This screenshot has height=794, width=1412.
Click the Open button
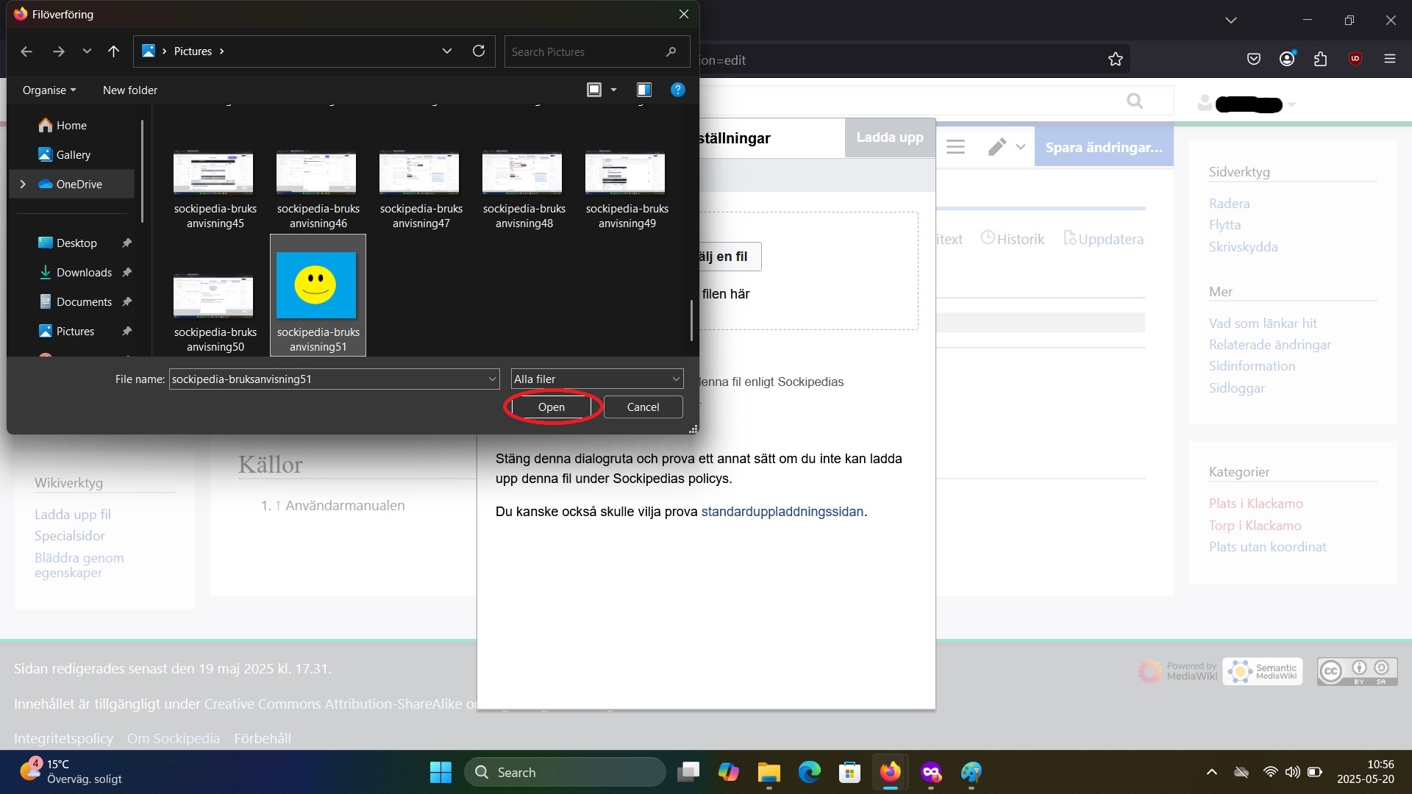551,407
